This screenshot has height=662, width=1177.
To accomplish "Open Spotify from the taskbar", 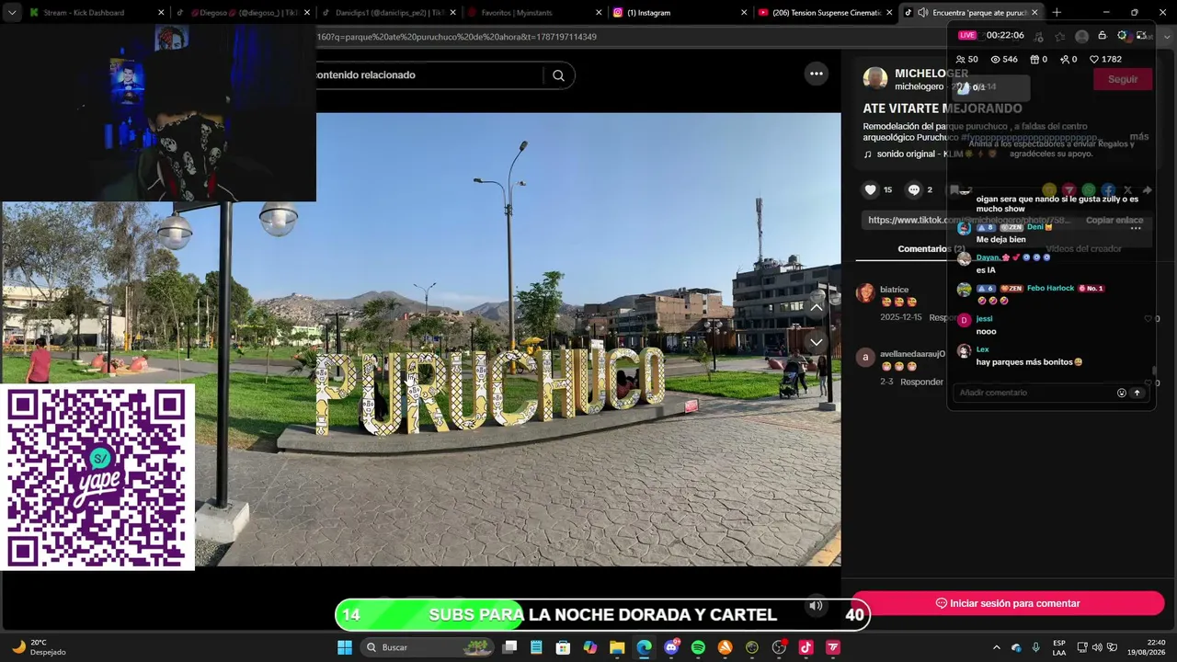I will click(x=698, y=647).
